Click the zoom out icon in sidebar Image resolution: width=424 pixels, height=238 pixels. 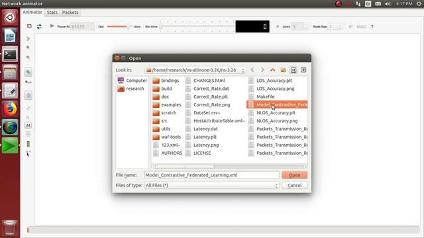(28, 58)
